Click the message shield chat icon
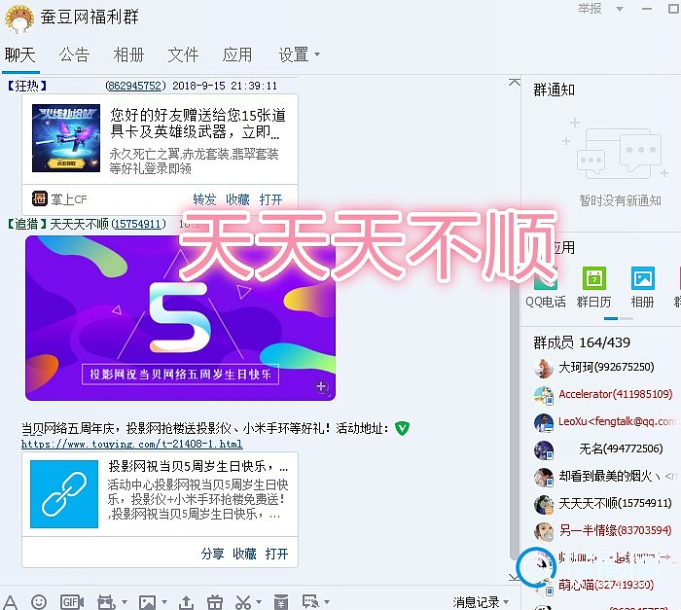 pos(311,602)
